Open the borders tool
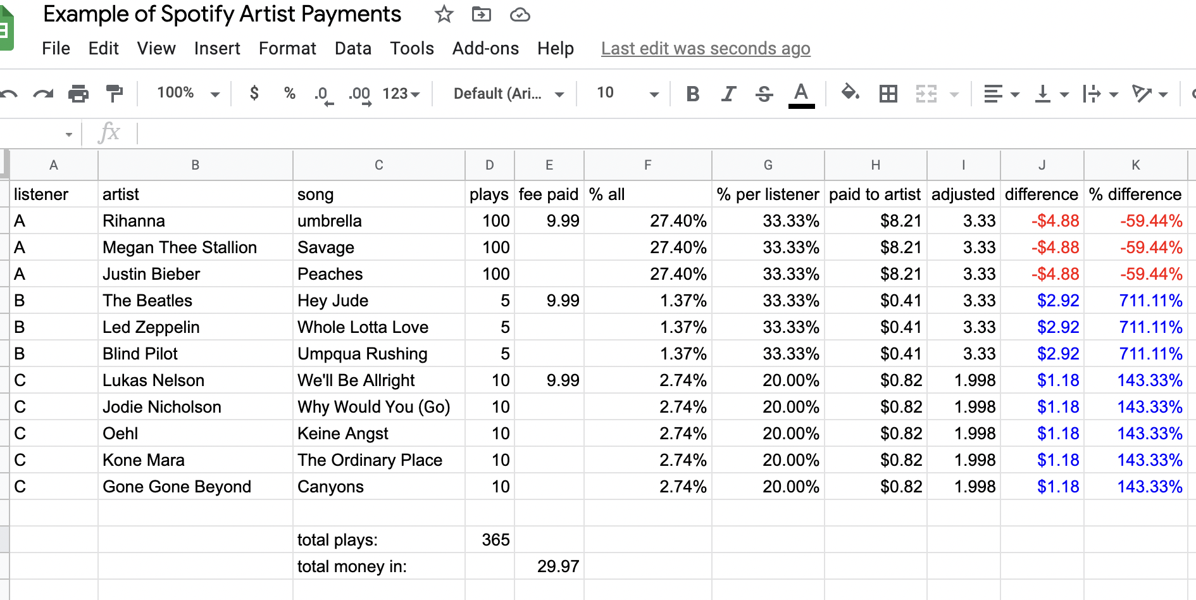Image resolution: width=1196 pixels, height=600 pixels. [x=888, y=94]
